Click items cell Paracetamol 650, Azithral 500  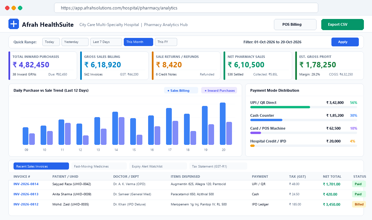click(192, 194)
